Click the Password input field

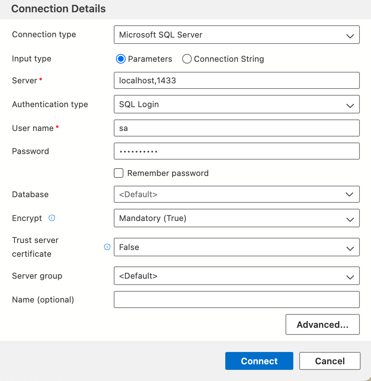[x=237, y=151]
